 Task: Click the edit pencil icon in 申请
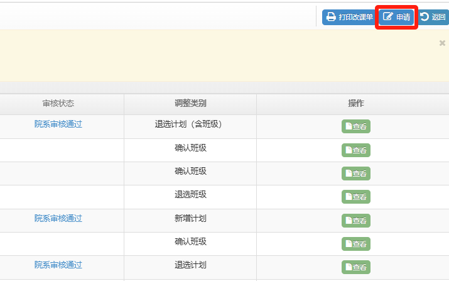tap(388, 16)
